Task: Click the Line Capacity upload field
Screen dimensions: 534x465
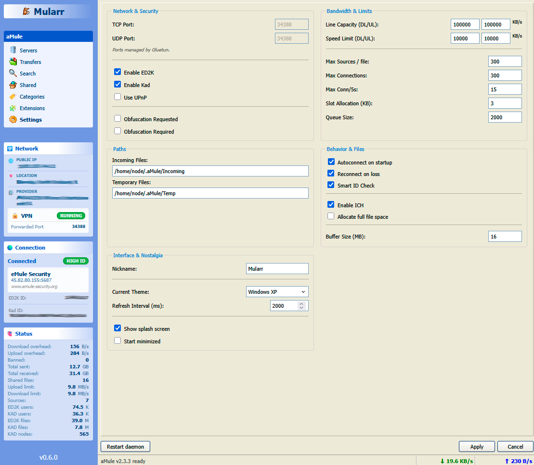Action: 496,25
